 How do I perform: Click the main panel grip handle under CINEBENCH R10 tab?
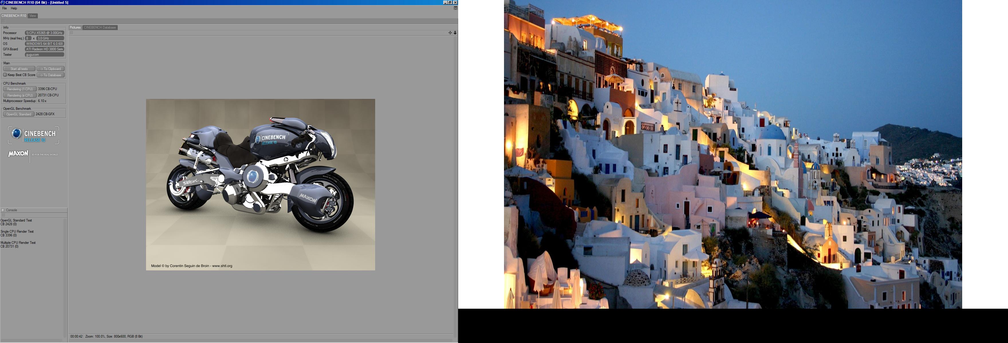(3, 21)
